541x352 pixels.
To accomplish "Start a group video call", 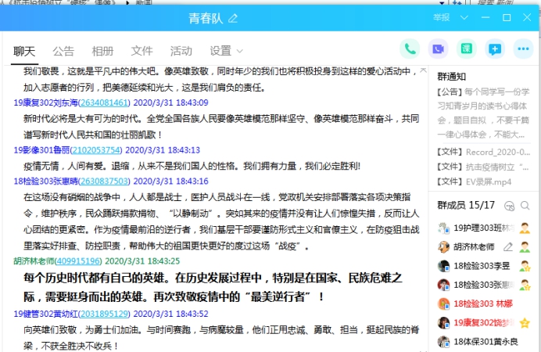I will 438,48.
